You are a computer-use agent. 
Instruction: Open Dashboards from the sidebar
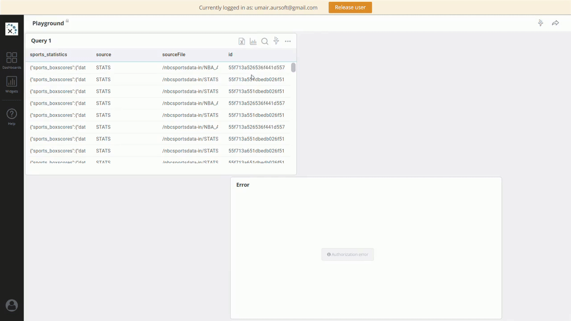(x=12, y=61)
